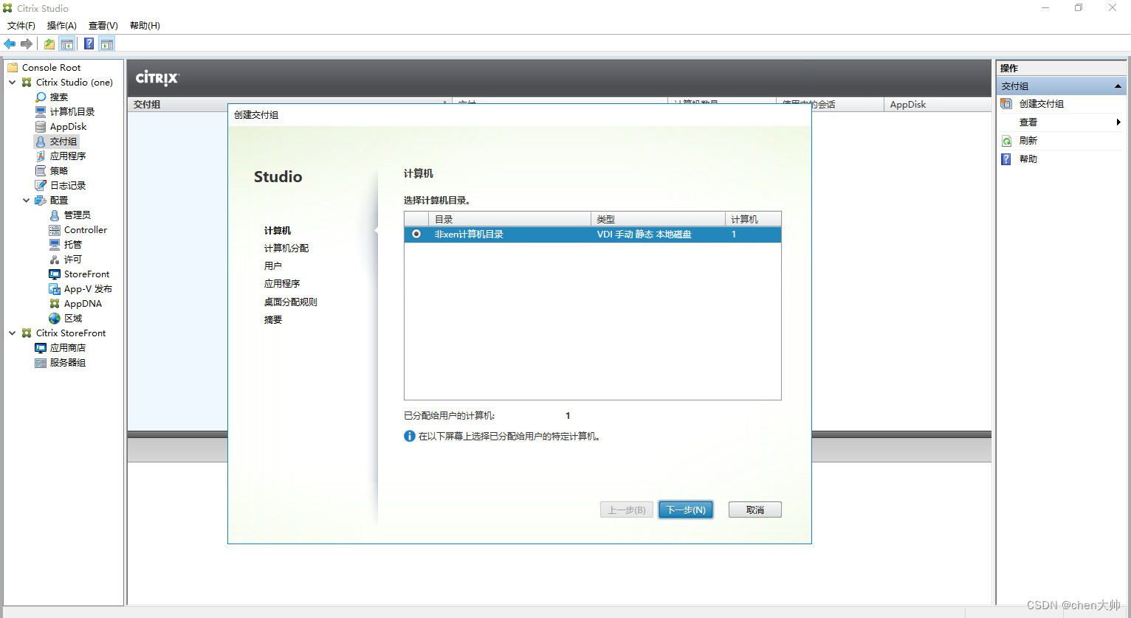Select the 计算机目录 icon in tree
Image resolution: width=1131 pixels, height=618 pixels.
tap(41, 111)
